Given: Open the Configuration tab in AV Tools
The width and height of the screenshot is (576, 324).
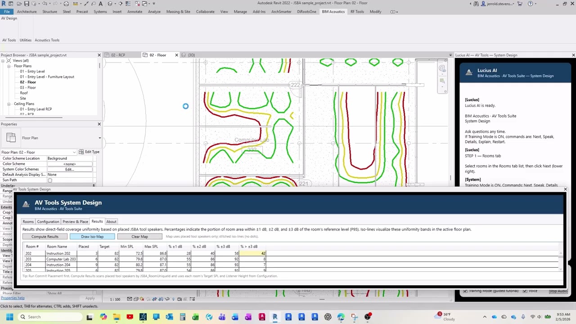Looking at the screenshot, I should pos(48,221).
